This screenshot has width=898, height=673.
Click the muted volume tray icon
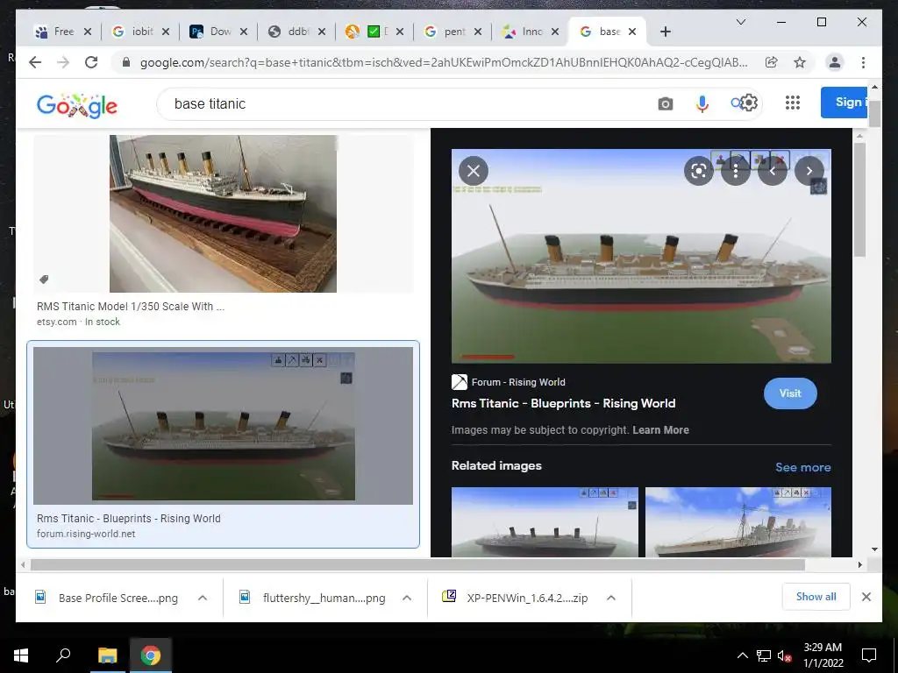click(x=785, y=655)
